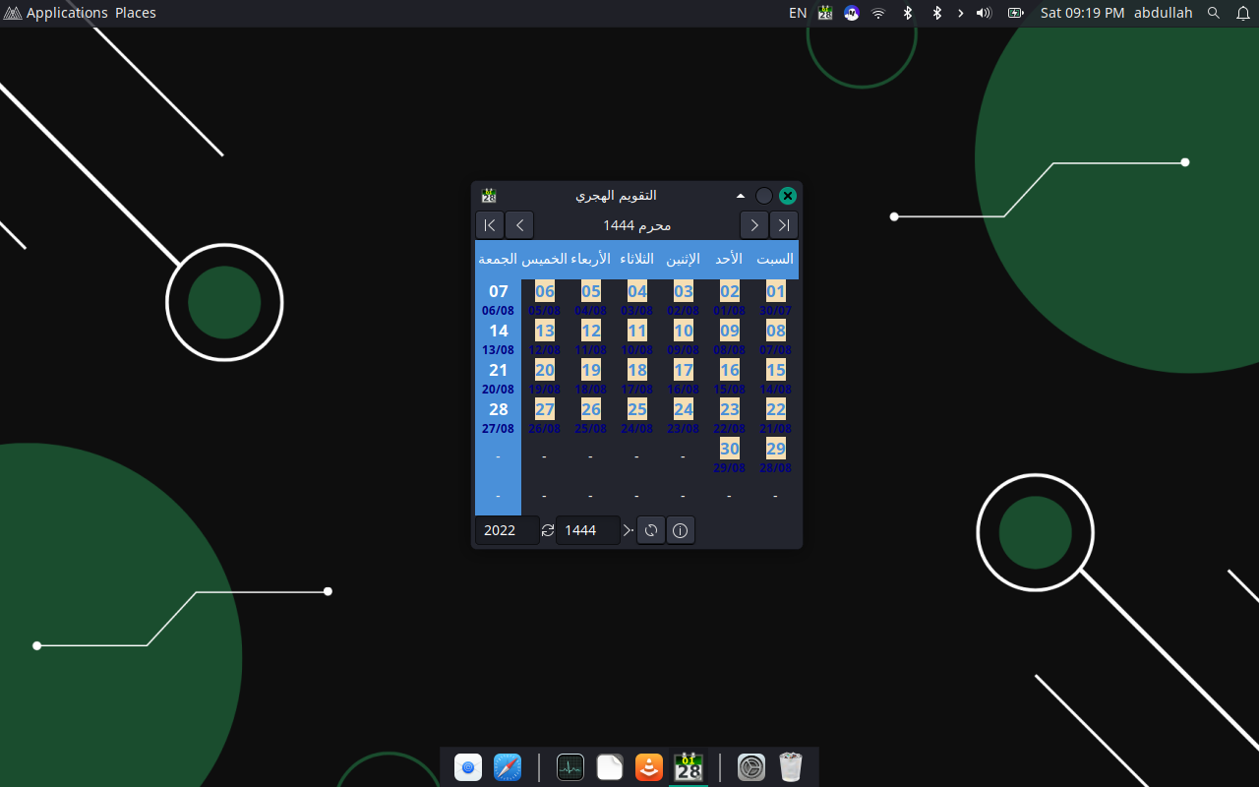Open VLC from the dock

click(649, 767)
